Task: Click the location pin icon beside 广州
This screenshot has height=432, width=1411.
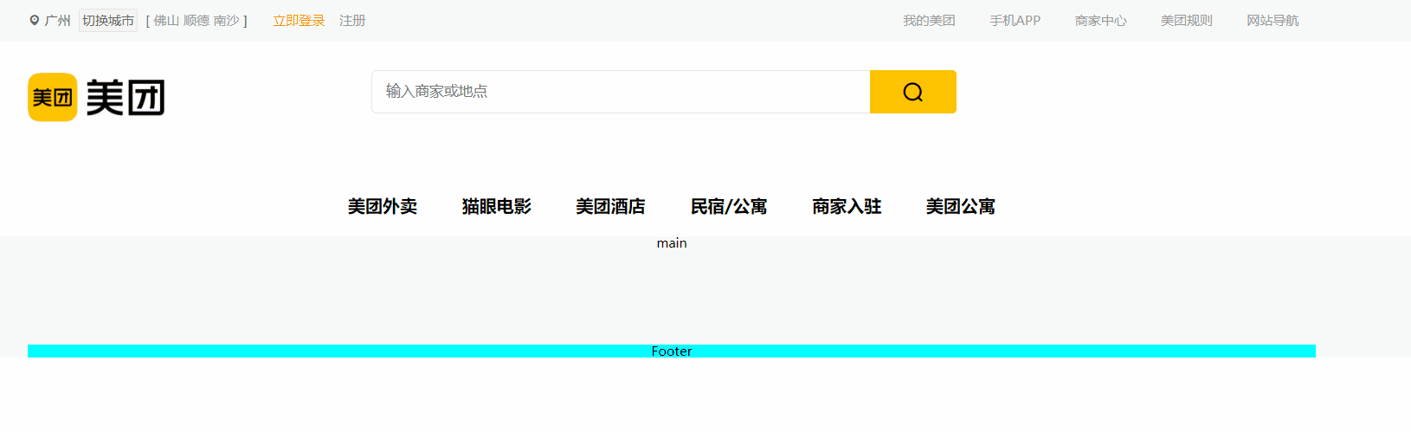Action: click(x=35, y=20)
